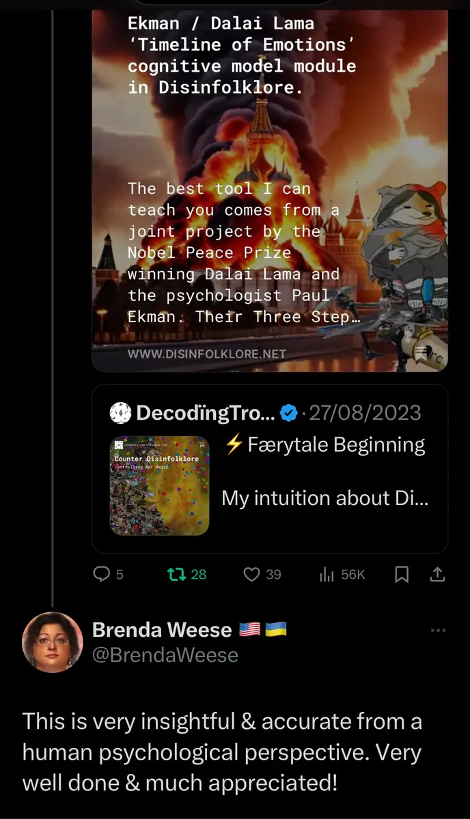Open the Timeline of Emotions card image
The image size is (470, 819).
270,190
